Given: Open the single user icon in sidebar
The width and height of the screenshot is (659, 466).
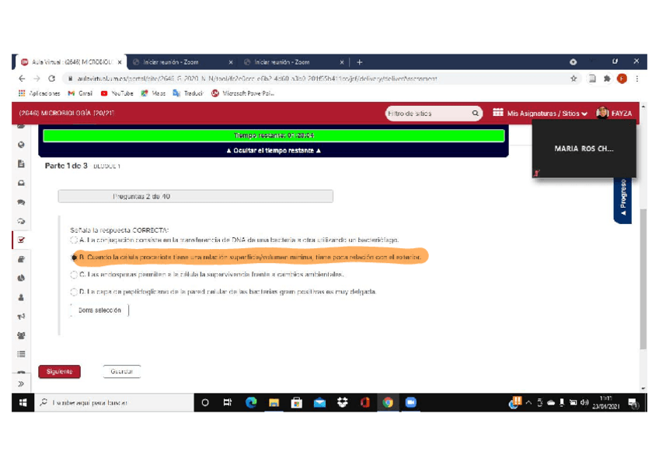Looking at the screenshot, I should point(21,297).
